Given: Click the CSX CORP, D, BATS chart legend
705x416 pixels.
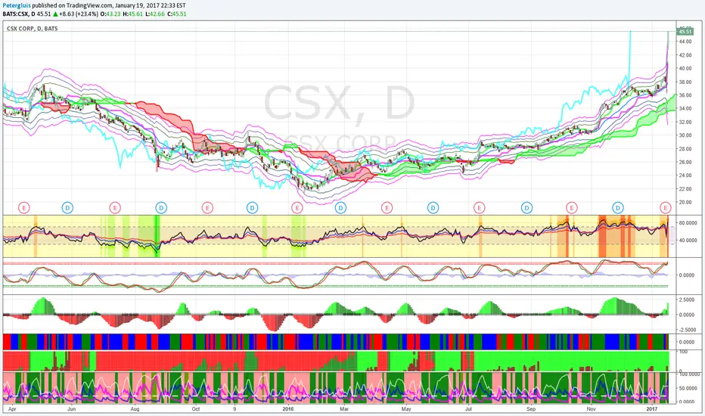Looking at the screenshot, I should [x=32, y=28].
